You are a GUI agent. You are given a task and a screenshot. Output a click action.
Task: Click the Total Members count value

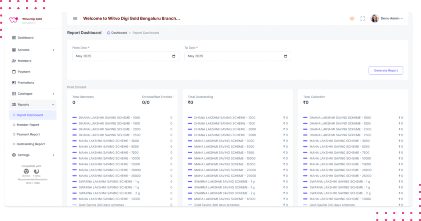click(x=74, y=102)
